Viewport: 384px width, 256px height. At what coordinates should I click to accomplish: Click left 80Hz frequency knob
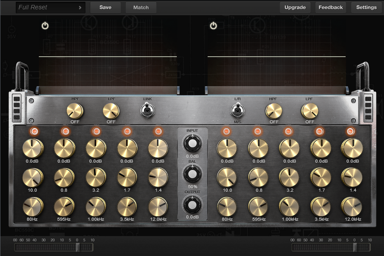(x=33, y=207)
